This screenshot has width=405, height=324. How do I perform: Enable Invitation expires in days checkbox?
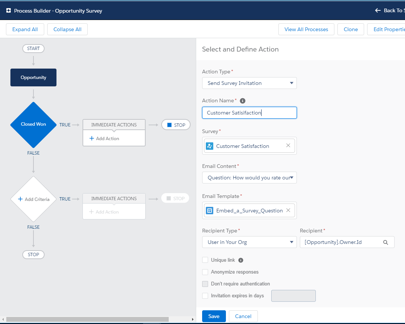(x=205, y=296)
